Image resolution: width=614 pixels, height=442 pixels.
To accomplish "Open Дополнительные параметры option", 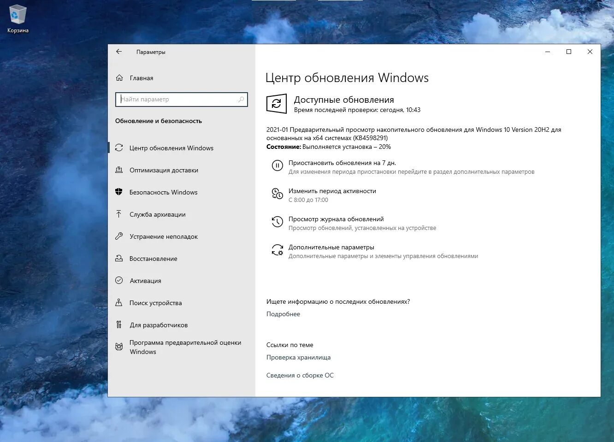I will coord(331,247).
